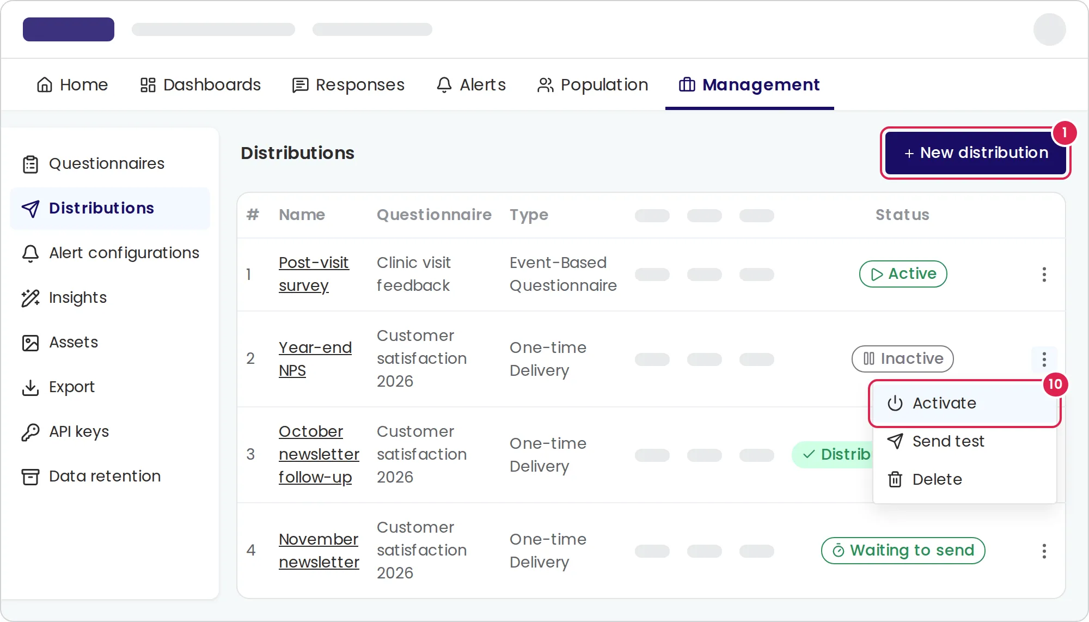Choose Send test from the context menu

[x=964, y=441]
